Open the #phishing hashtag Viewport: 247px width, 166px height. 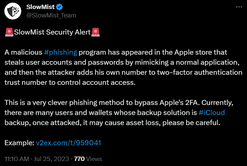click(61, 52)
